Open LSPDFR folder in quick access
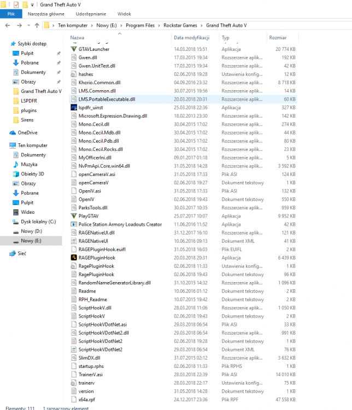Image resolution: width=352 pixels, height=410 pixels. click(x=29, y=101)
